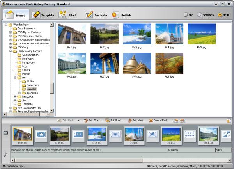The image size is (234, 169).
Task: Collapse the Wondershare tree node
Action: (6, 25)
